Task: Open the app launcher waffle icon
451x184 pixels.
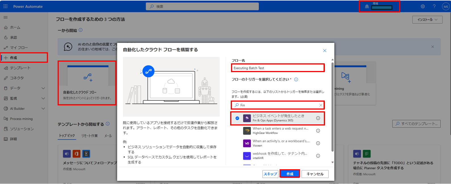Action: [x=5, y=6]
